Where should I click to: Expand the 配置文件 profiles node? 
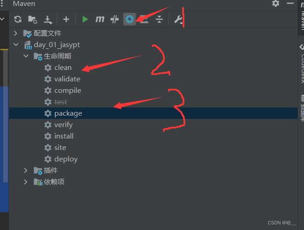[16, 33]
